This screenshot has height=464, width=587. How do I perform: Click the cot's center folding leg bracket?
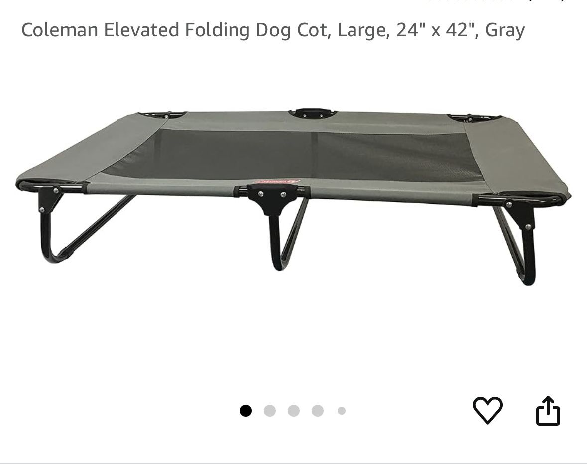272,198
